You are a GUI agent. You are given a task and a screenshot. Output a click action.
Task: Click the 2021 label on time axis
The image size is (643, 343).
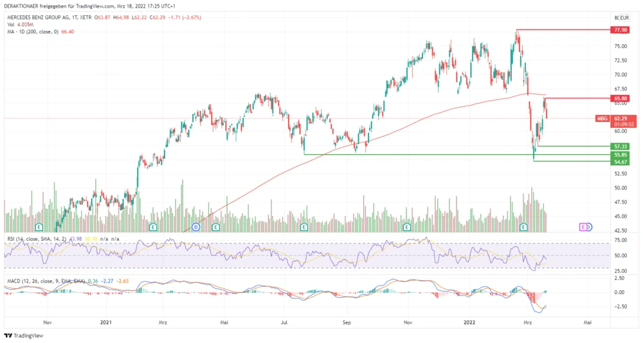pyautogui.click(x=106, y=322)
